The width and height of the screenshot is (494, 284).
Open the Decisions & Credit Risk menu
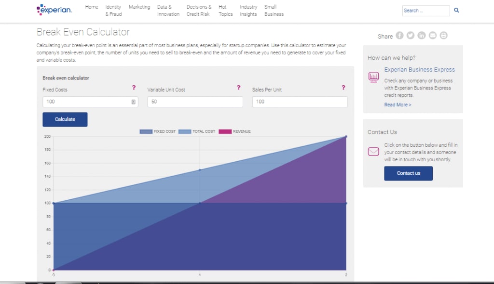pyautogui.click(x=199, y=11)
